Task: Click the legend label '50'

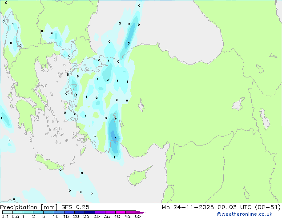Action: [137, 216]
